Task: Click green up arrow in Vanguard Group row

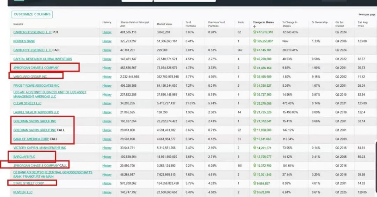Action: [255, 77]
